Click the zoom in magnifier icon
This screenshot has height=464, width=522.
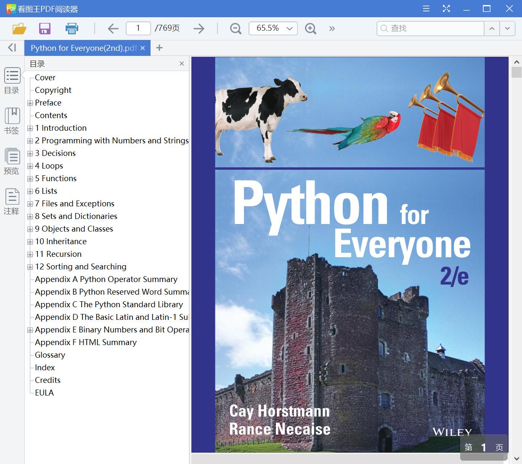[x=310, y=29]
